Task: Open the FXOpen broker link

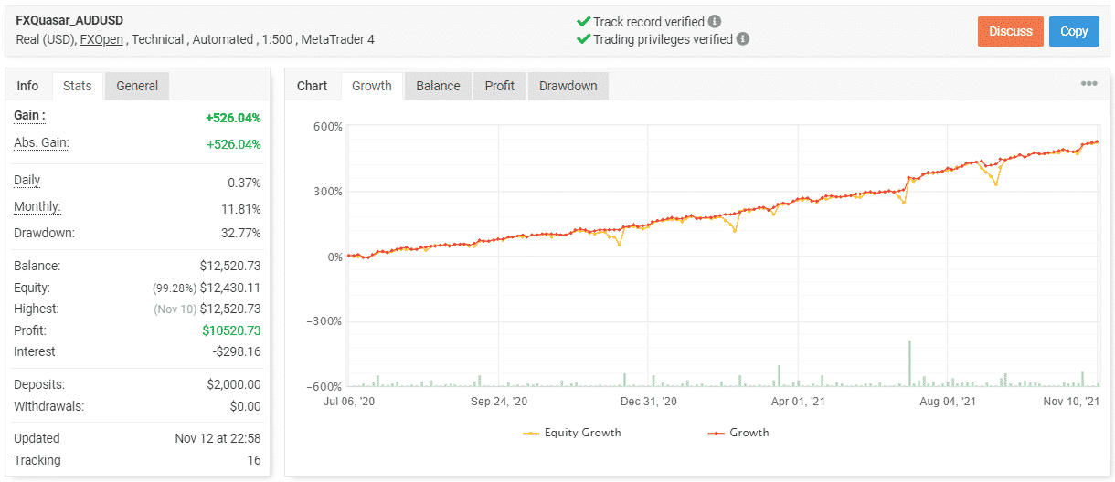Action: coord(101,39)
